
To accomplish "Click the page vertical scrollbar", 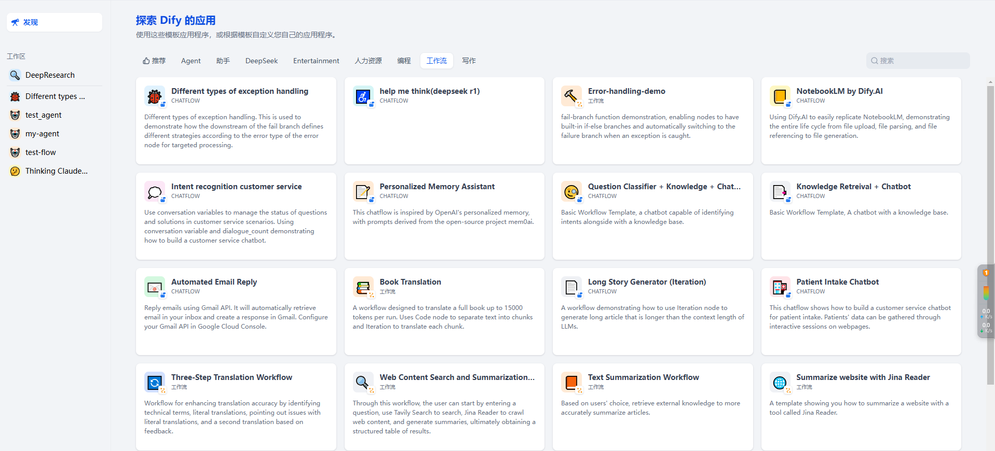I will click(x=990, y=236).
